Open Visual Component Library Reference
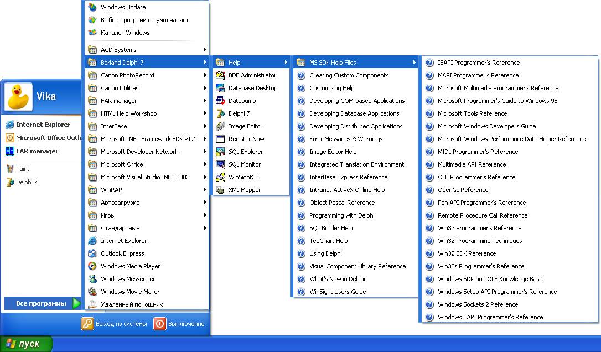The image size is (601, 352). click(355, 266)
